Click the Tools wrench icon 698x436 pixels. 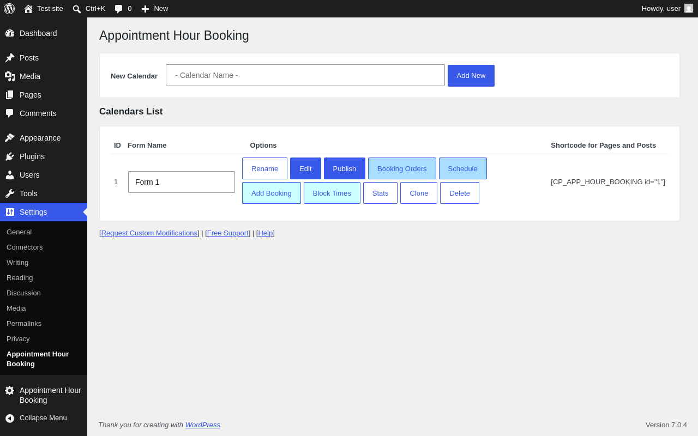pyautogui.click(x=10, y=193)
